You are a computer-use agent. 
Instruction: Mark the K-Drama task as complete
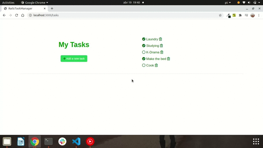coord(144,52)
